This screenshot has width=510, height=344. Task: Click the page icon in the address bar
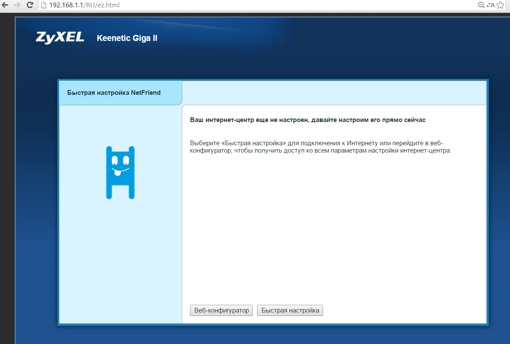[x=44, y=5]
